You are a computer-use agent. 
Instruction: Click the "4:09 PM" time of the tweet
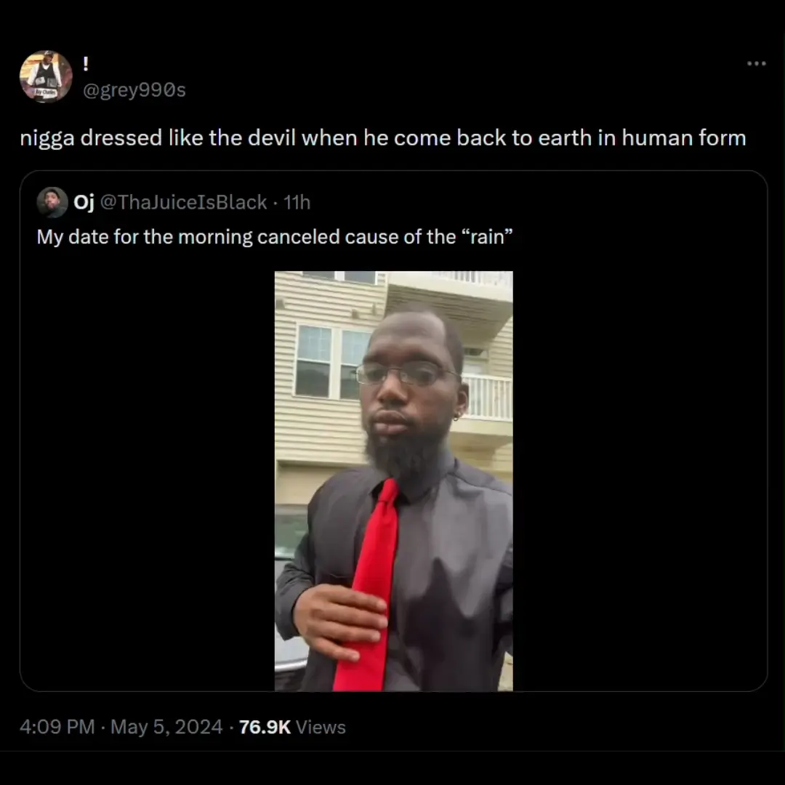[57, 727]
